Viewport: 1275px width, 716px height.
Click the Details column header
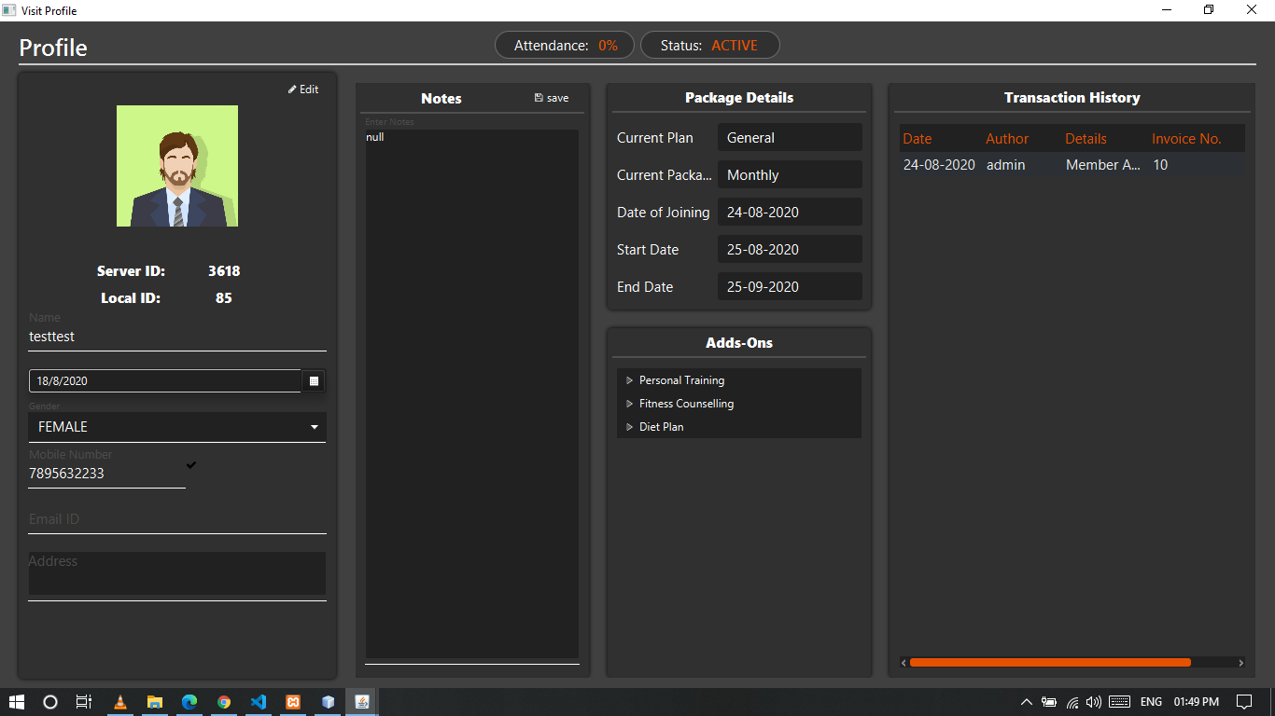pos(1103,138)
